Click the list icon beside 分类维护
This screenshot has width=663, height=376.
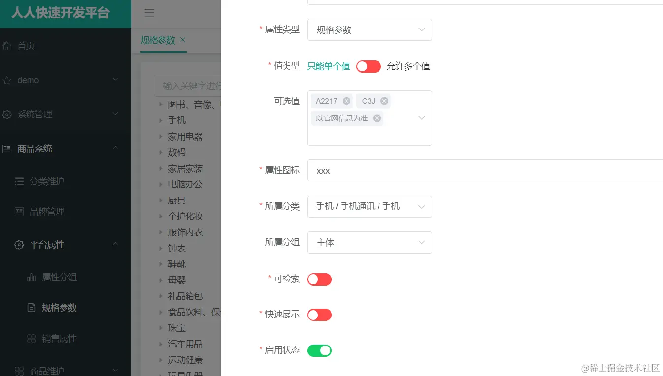(19, 181)
